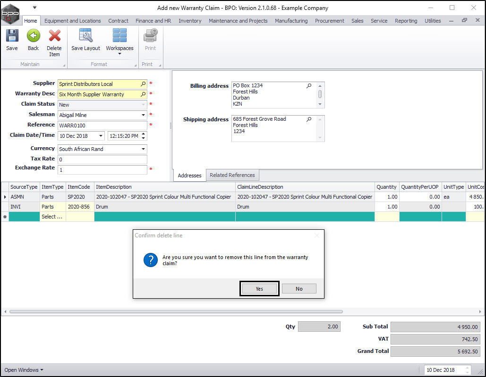This screenshot has height=377, width=486.
Task: Open the Finance and HR tab
Action: pyautogui.click(x=153, y=21)
